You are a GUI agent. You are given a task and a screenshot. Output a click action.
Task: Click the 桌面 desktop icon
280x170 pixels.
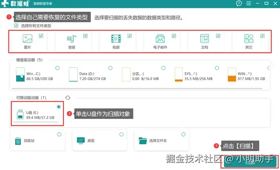tap(81, 141)
